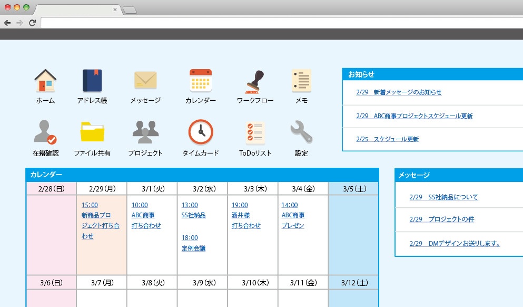Reload the page with refresh icon
523x307 pixels.
pyautogui.click(x=32, y=23)
